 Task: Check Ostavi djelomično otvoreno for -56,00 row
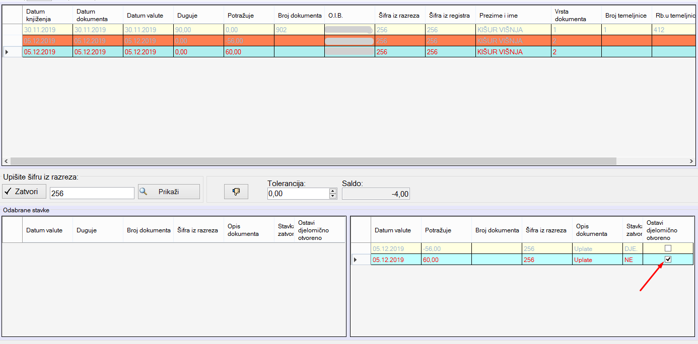[x=668, y=248]
